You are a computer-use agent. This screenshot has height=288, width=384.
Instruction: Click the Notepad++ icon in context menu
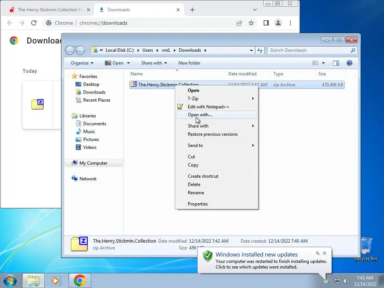tap(180, 107)
